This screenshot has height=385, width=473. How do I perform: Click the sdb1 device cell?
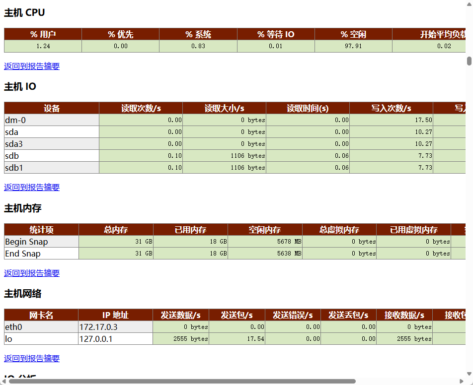pos(52,168)
